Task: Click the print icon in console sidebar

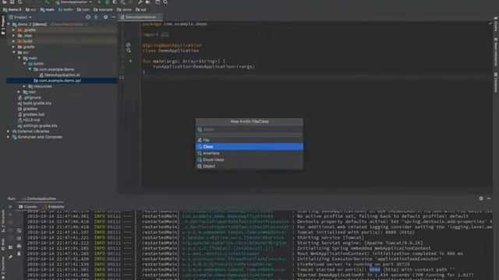Action: coord(19,247)
